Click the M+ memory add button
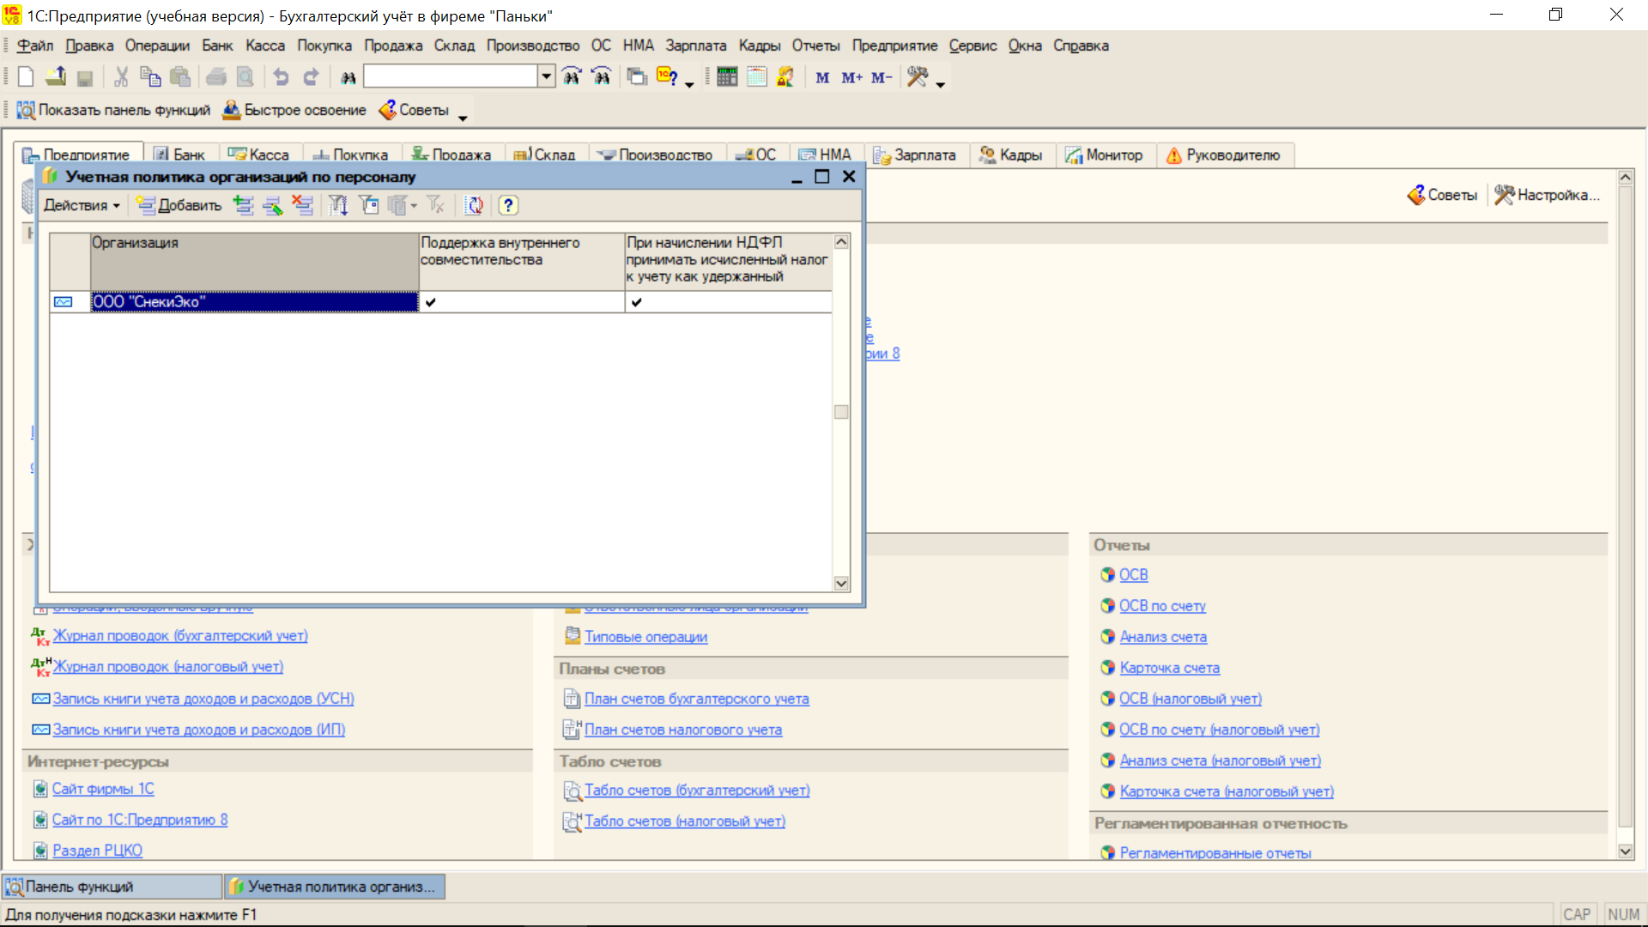 point(851,78)
